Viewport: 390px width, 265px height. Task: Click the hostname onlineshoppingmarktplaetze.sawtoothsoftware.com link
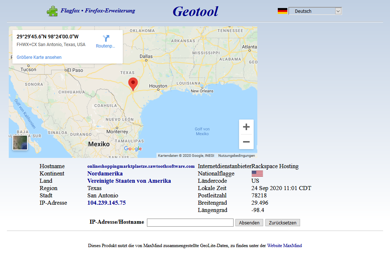click(x=141, y=166)
